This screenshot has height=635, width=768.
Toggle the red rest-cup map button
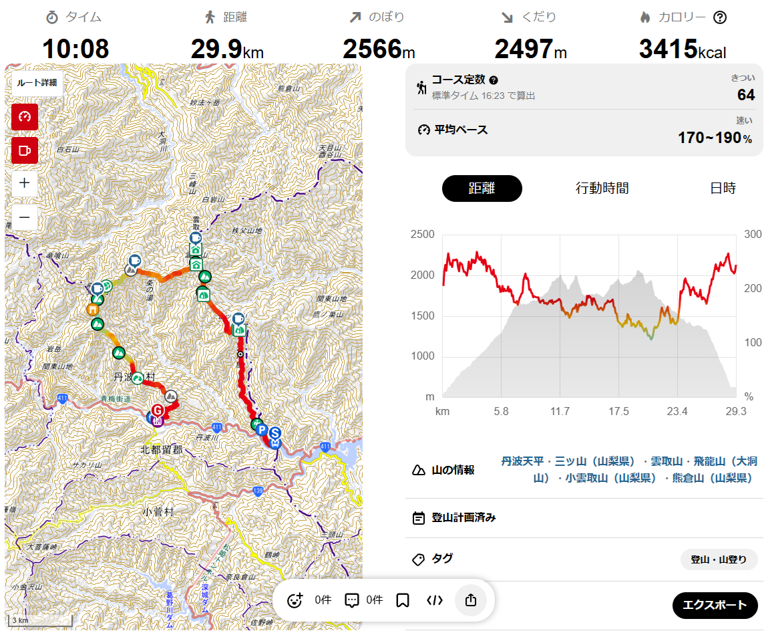(25, 150)
